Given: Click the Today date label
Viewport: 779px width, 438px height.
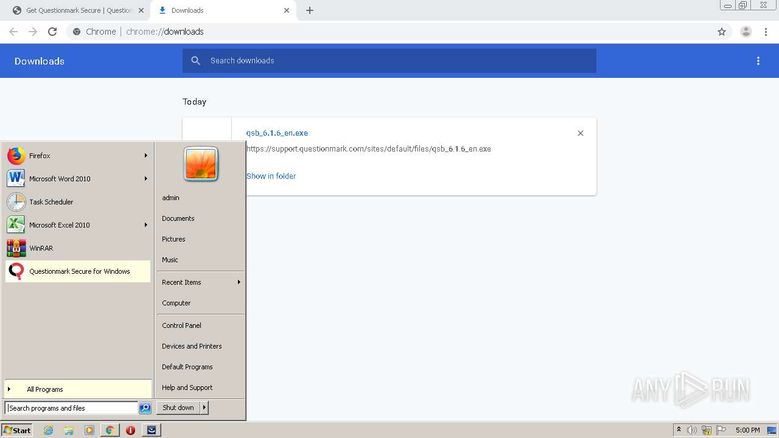Looking at the screenshot, I should click(x=194, y=102).
